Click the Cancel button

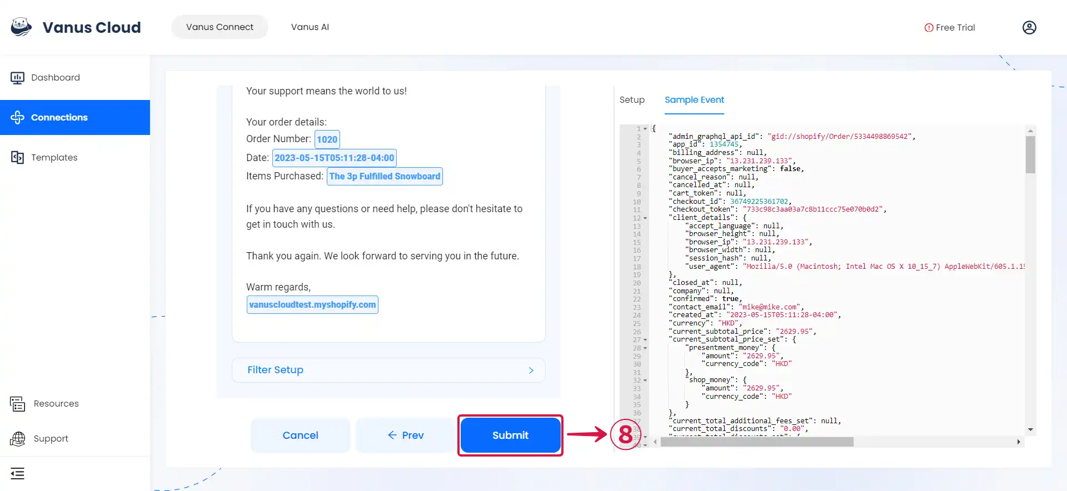(x=300, y=435)
